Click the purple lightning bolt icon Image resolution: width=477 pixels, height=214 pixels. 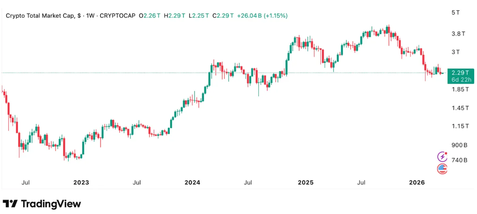pos(442,157)
